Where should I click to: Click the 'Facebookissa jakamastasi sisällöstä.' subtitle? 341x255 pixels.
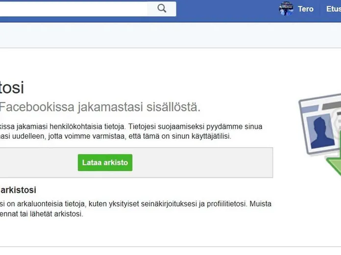click(100, 107)
